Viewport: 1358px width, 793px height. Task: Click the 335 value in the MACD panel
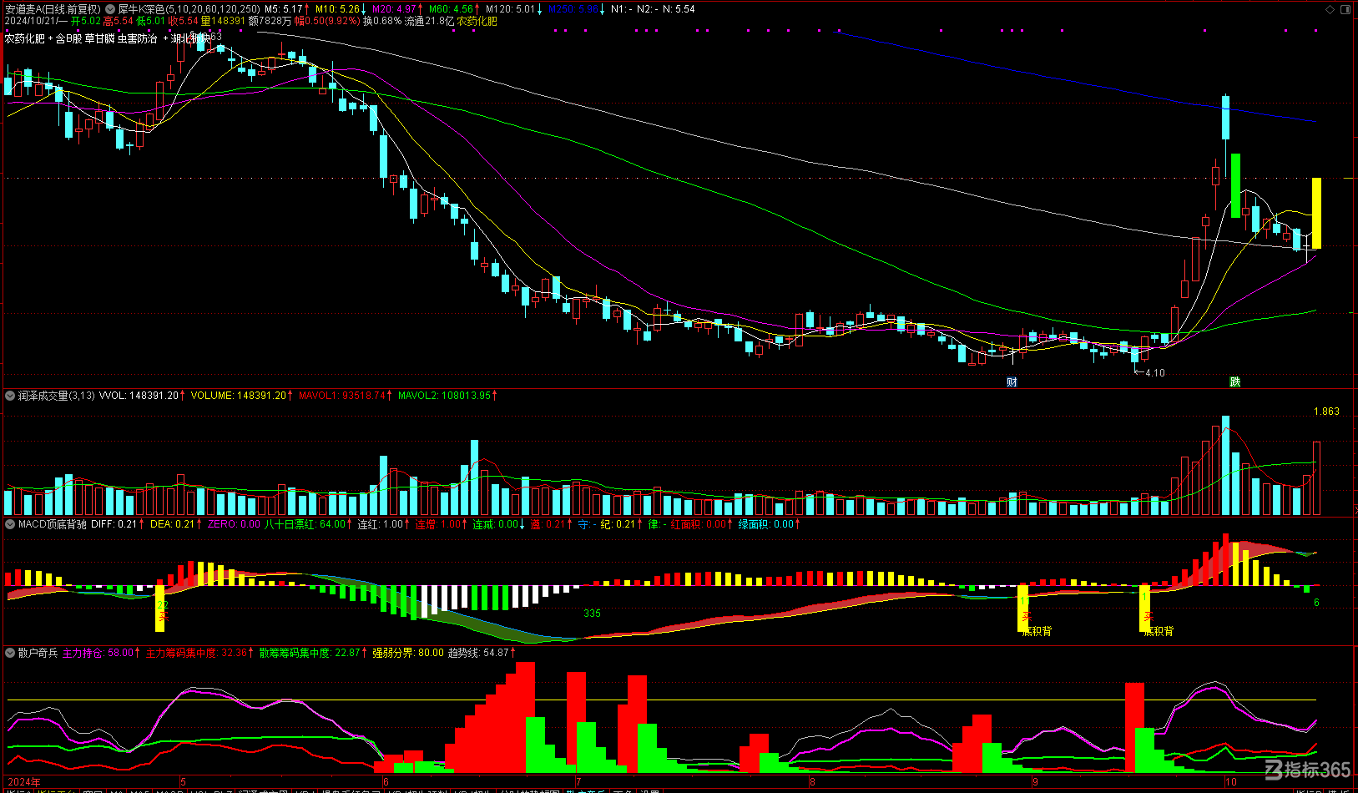[592, 614]
